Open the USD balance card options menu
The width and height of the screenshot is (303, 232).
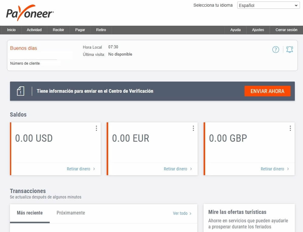[x=96, y=128]
